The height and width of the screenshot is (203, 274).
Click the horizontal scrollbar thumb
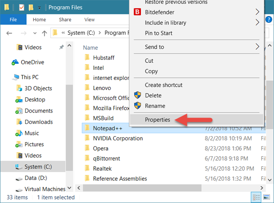coord(142,188)
